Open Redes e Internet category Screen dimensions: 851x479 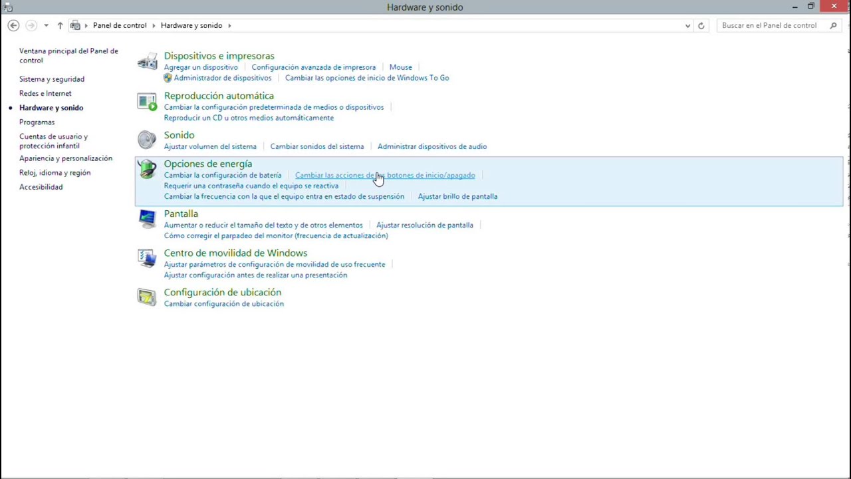[45, 94]
